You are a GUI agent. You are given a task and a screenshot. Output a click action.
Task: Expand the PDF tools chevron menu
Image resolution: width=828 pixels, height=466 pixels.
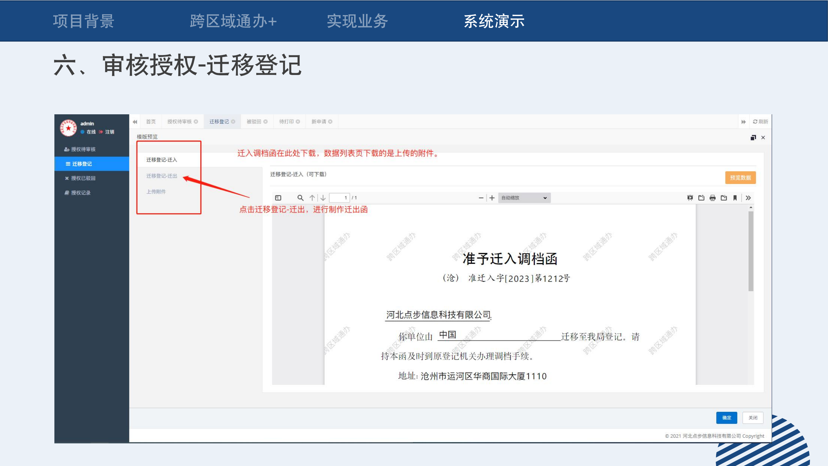[748, 198]
